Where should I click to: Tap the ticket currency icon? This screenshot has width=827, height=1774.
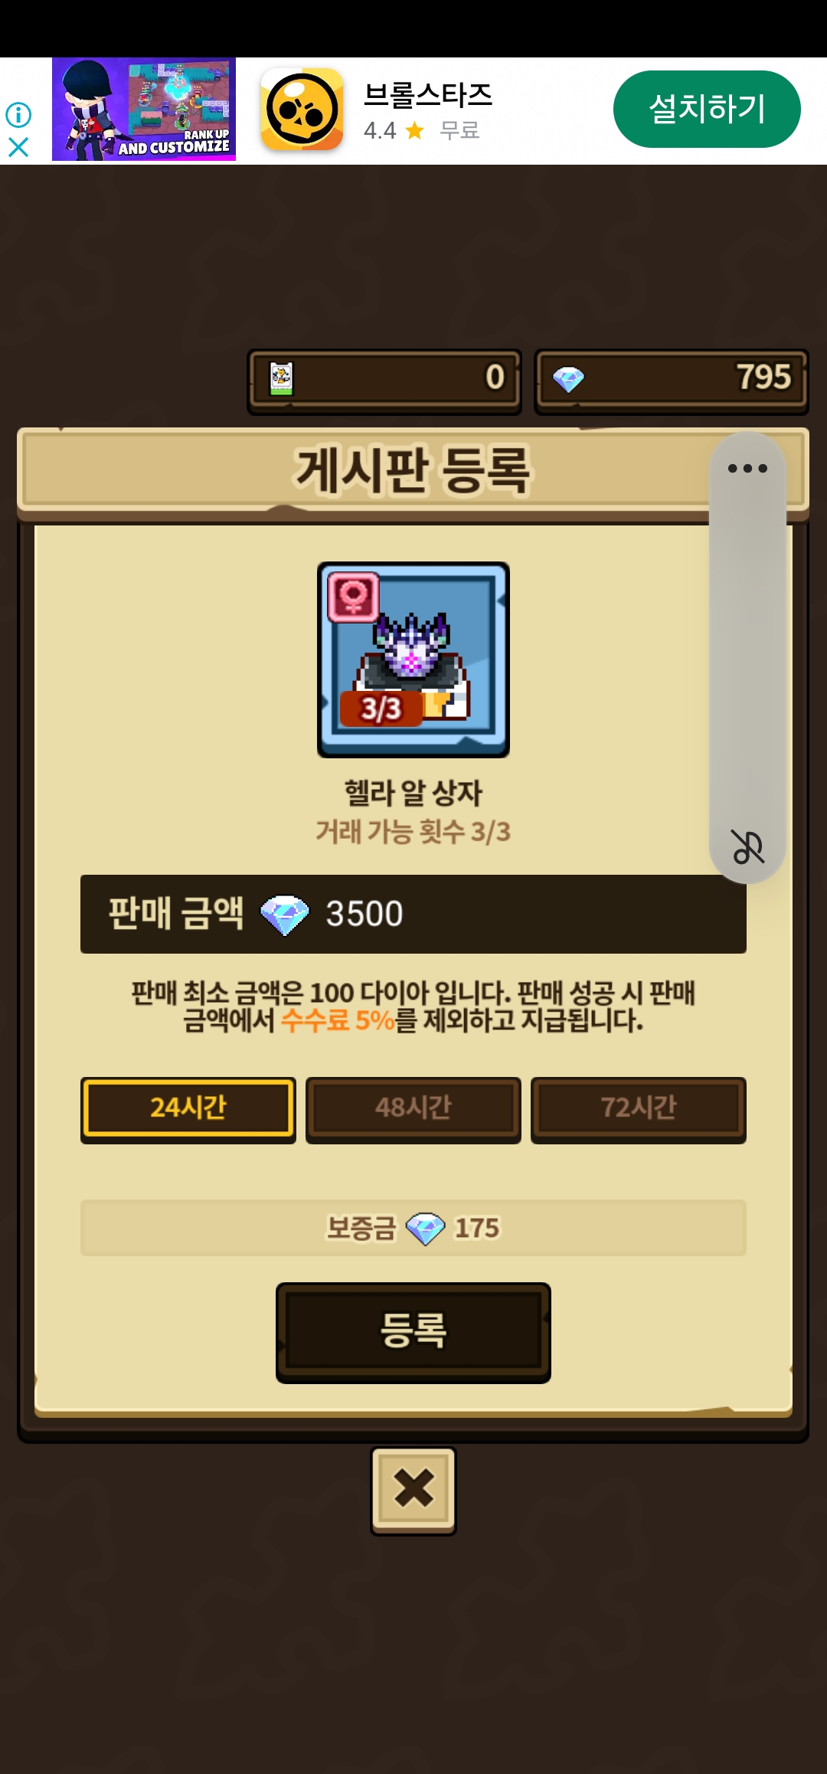[281, 378]
